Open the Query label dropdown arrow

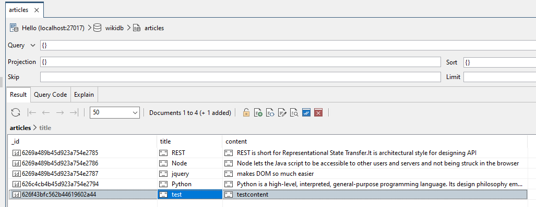click(x=33, y=45)
